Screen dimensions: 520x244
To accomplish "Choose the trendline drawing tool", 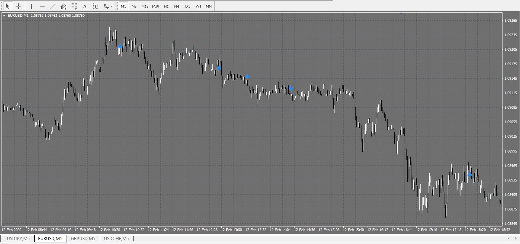I will 53,6.
